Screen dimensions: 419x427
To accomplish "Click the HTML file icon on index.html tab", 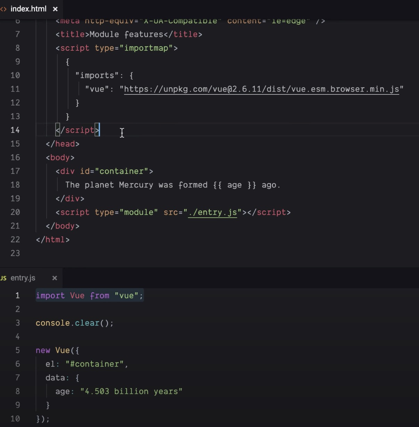I will pyautogui.click(x=3, y=9).
